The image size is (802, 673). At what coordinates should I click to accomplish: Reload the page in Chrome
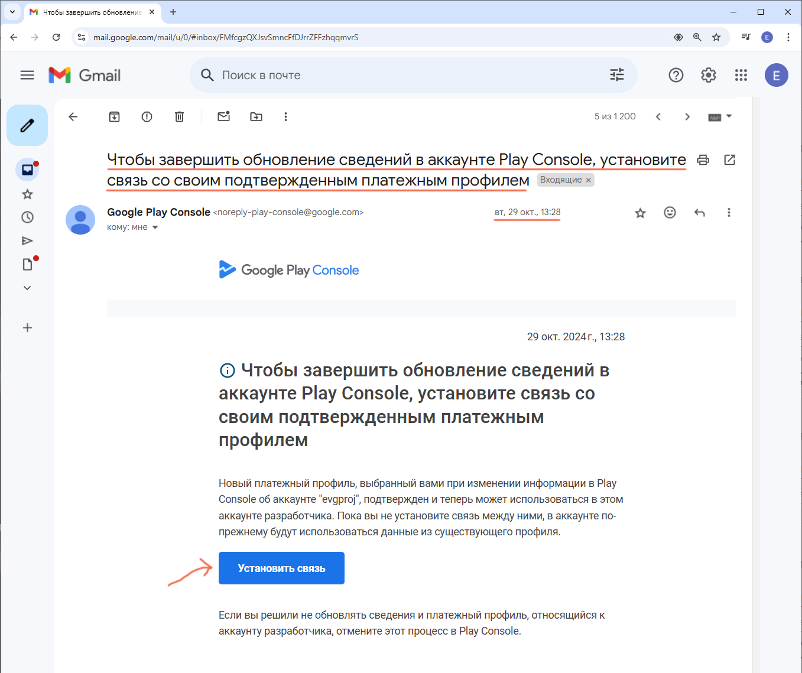point(56,37)
